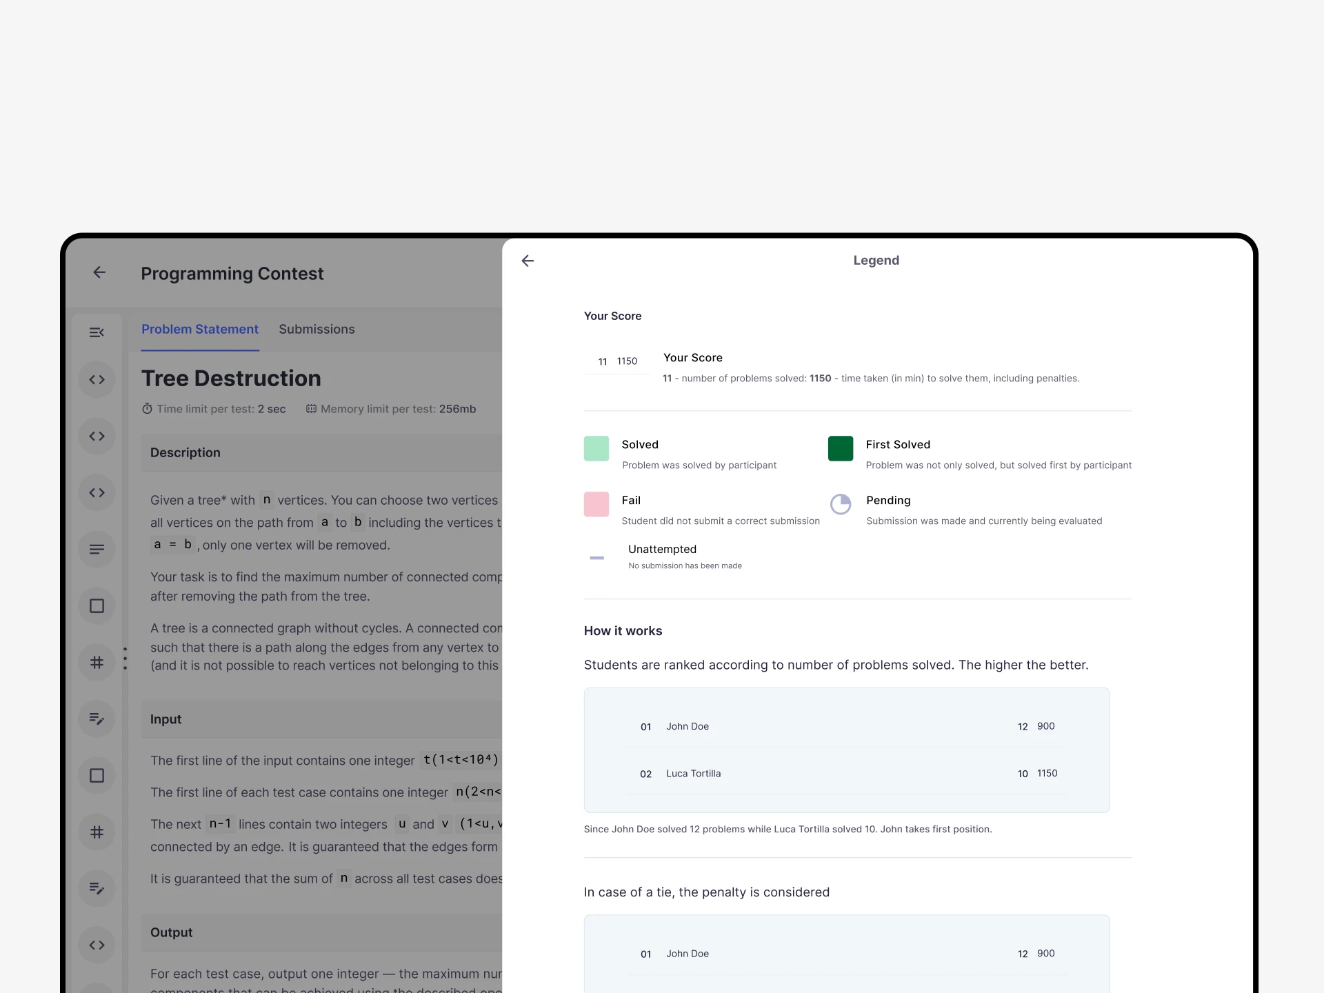
Task: Select the pink Fail color swatch
Action: click(x=596, y=504)
